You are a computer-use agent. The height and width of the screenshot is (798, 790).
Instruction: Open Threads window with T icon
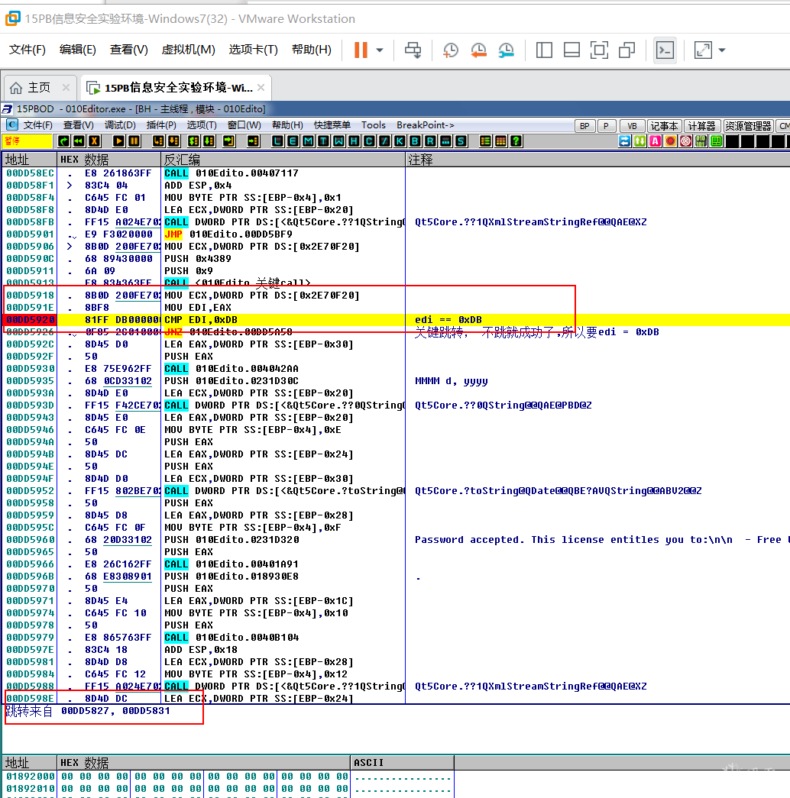click(323, 141)
